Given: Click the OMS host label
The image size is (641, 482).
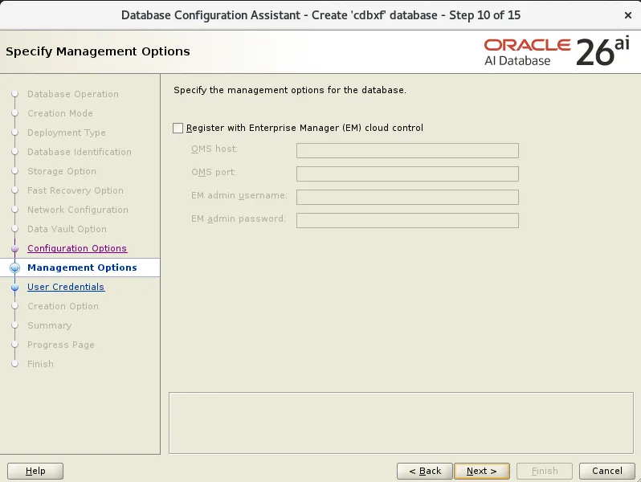Looking at the screenshot, I should [214, 149].
